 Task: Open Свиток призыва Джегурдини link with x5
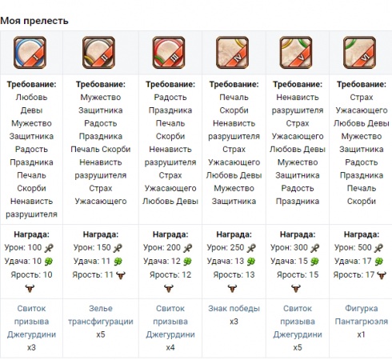click(x=298, y=322)
